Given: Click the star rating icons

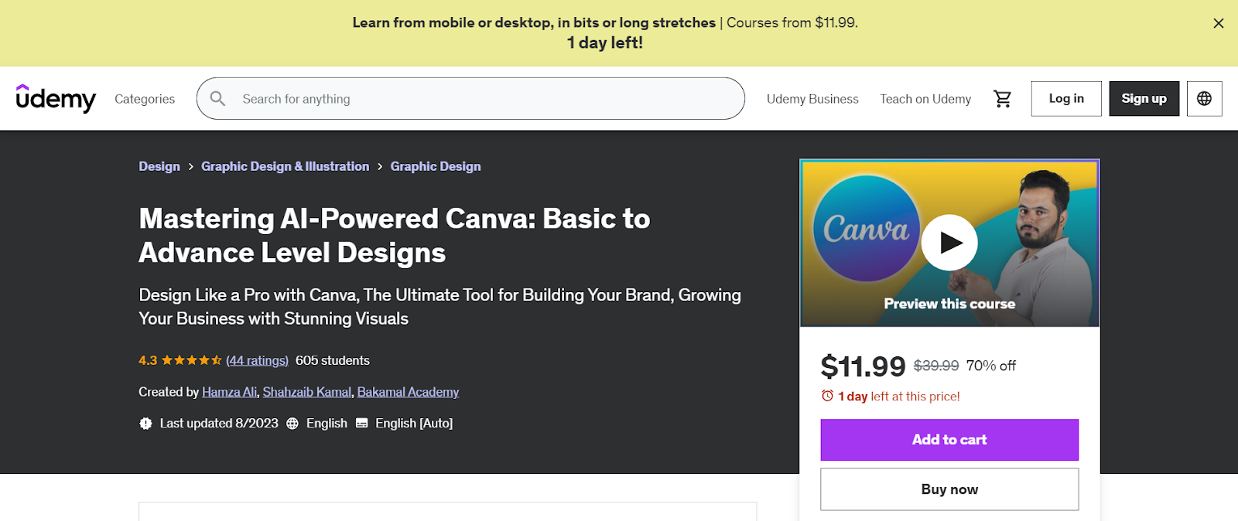Looking at the screenshot, I should pyautogui.click(x=192, y=360).
